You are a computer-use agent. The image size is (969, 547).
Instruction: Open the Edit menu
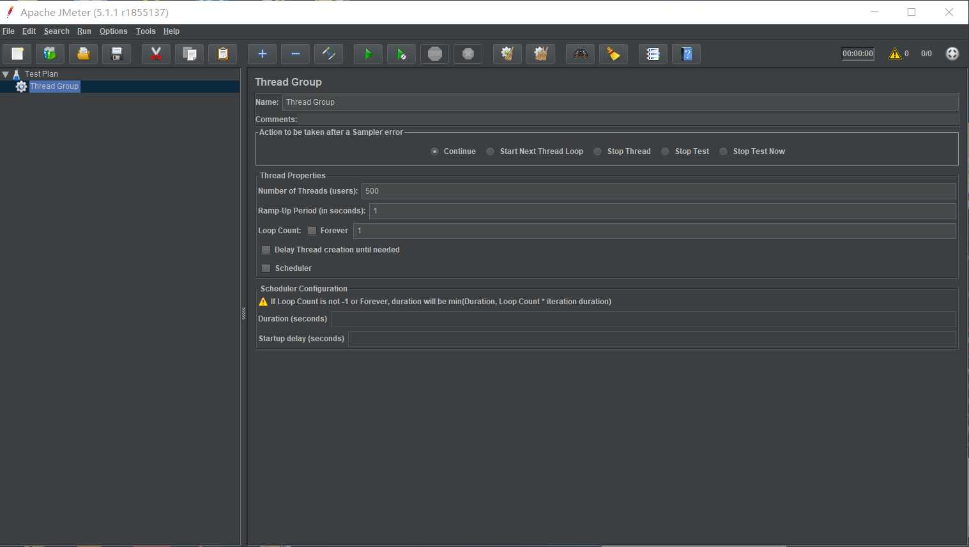pyautogui.click(x=29, y=31)
